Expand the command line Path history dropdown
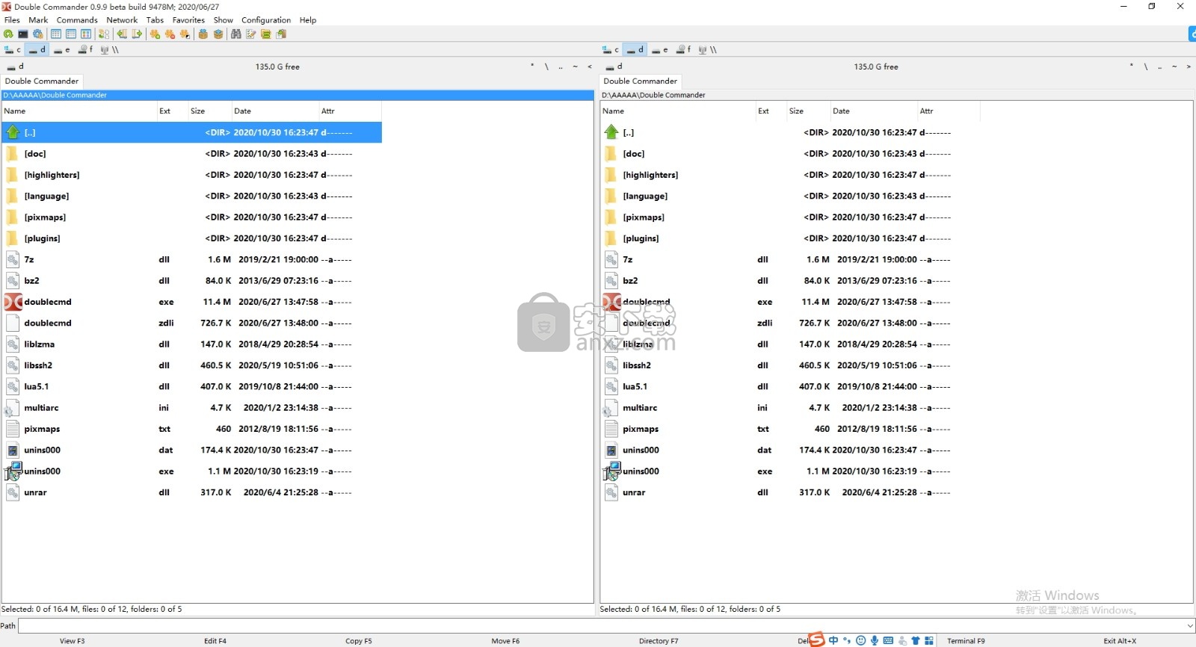 pyautogui.click(x=1190, y=626)
